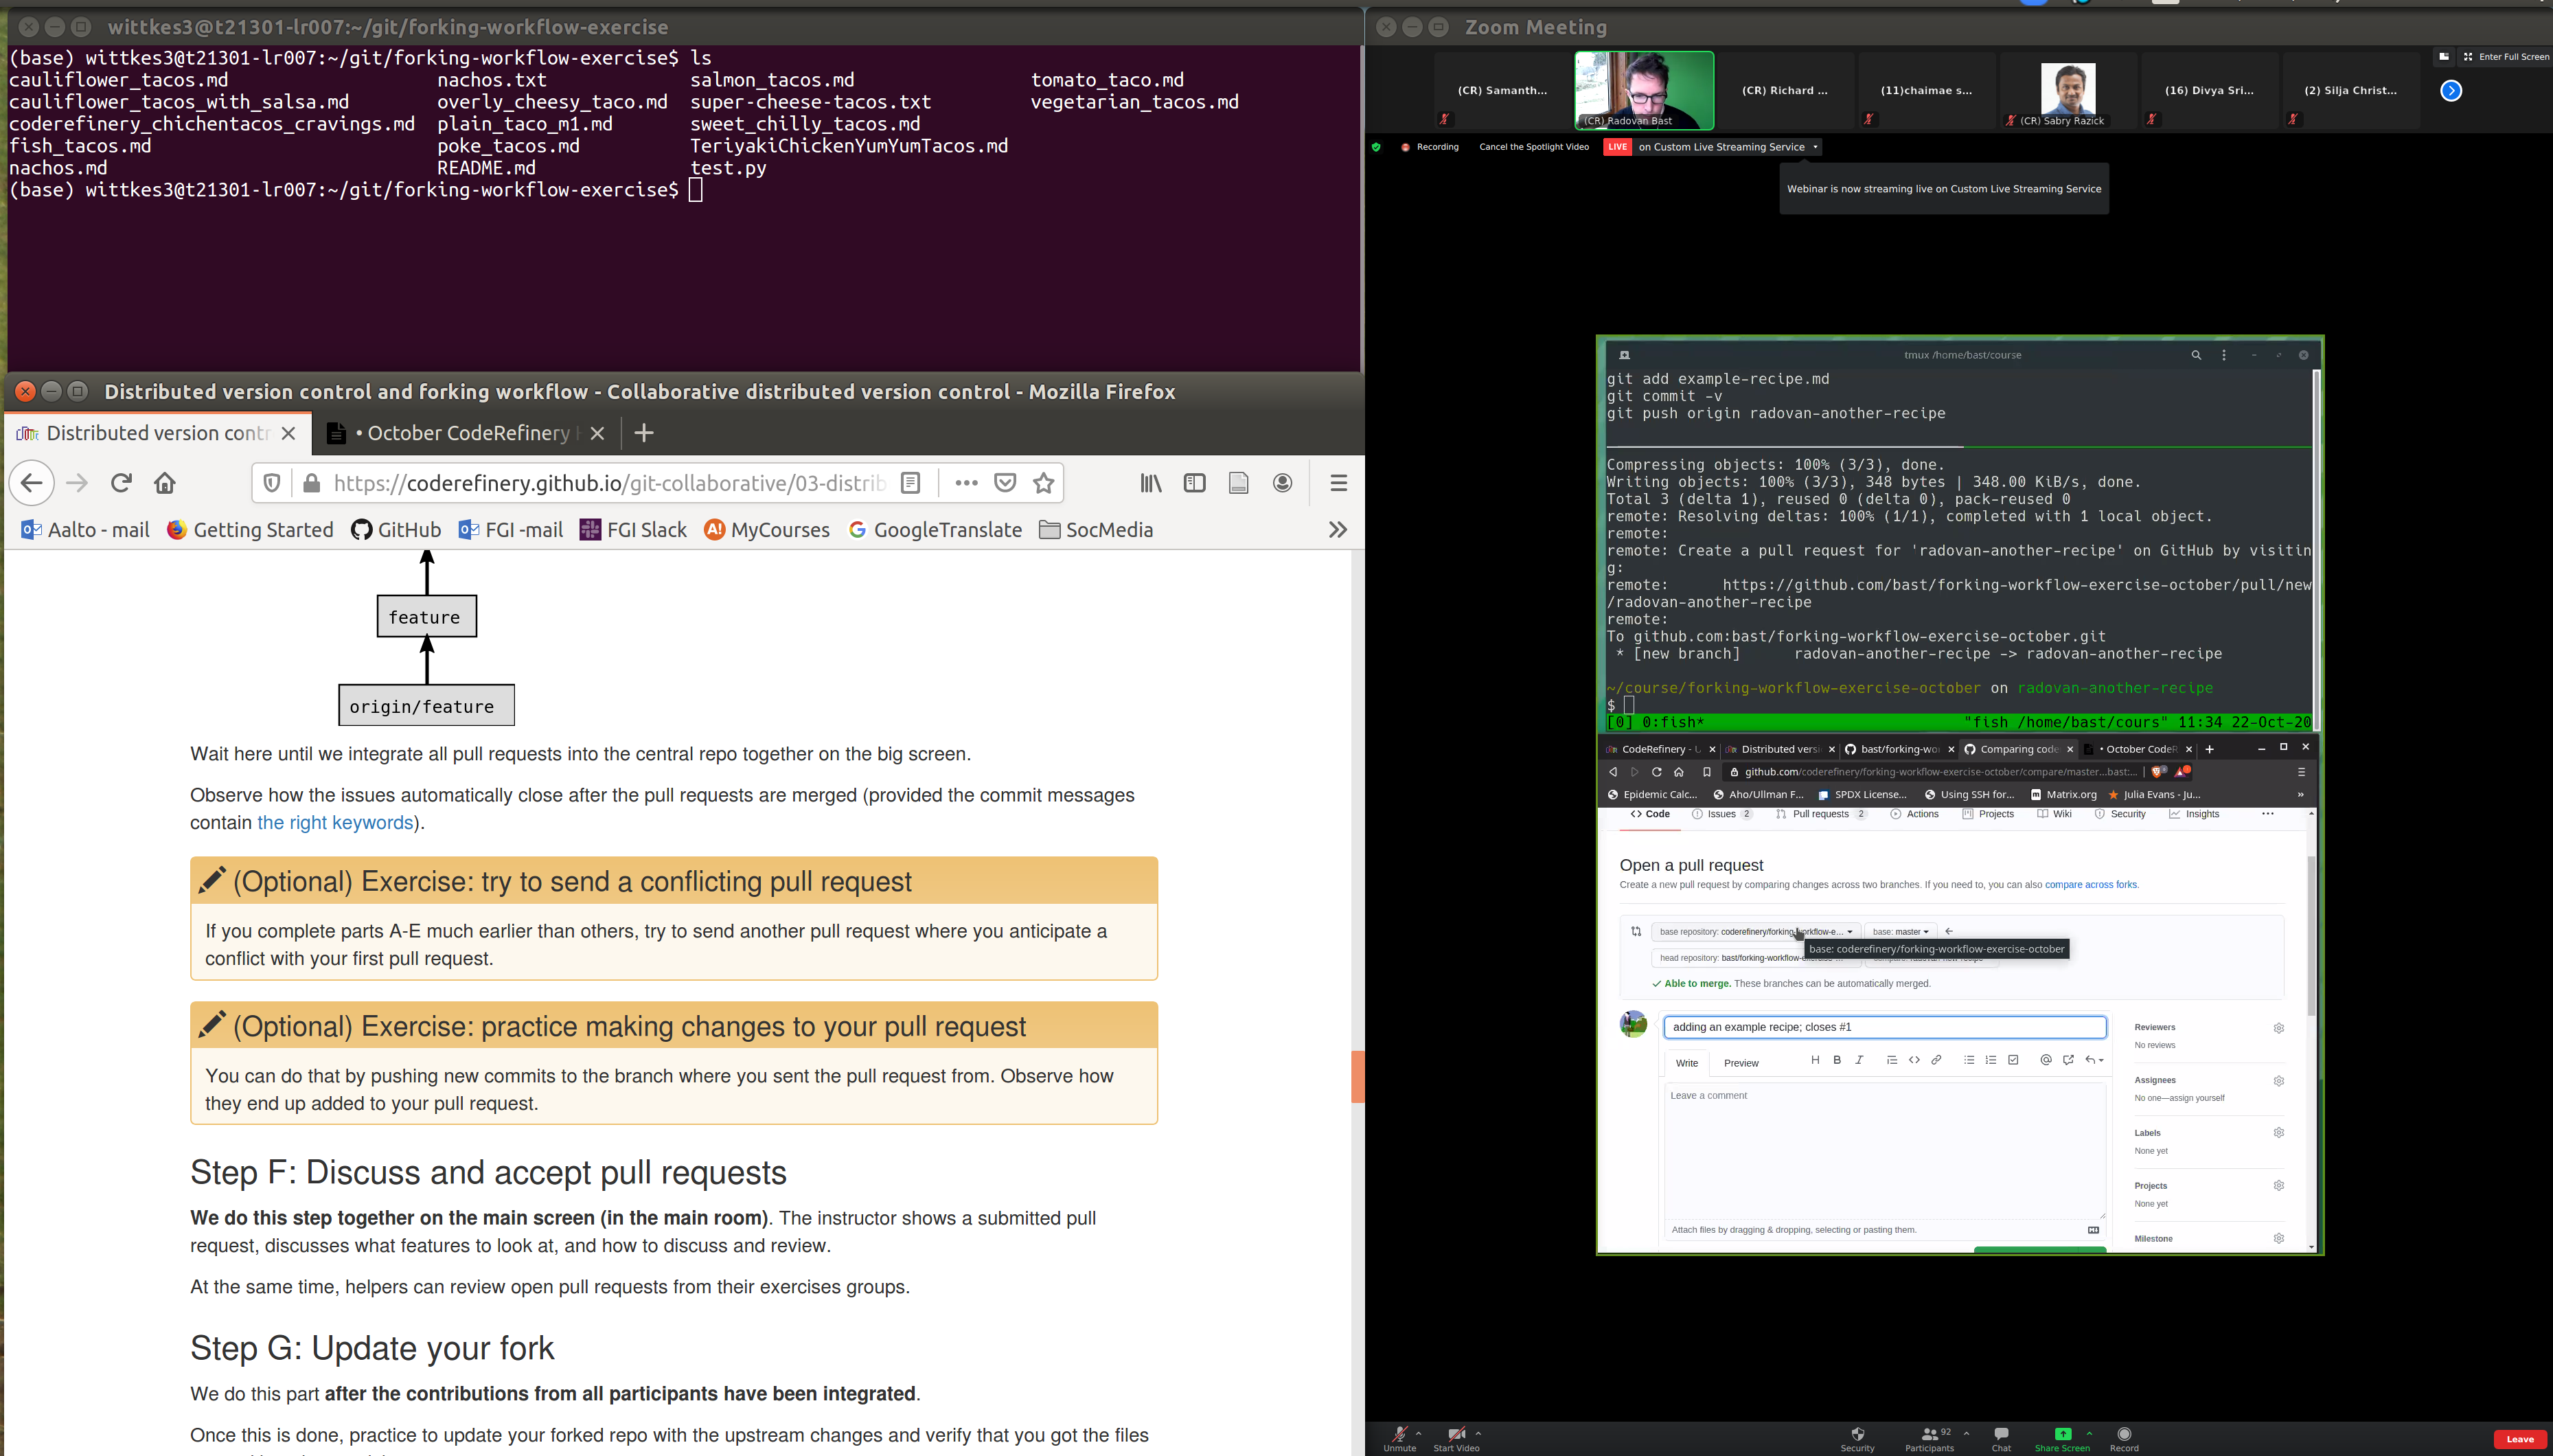Click the Firefox forward arrow
Image resolution: width=2553 pixels, height=1456 pixels.
point(77,483)
